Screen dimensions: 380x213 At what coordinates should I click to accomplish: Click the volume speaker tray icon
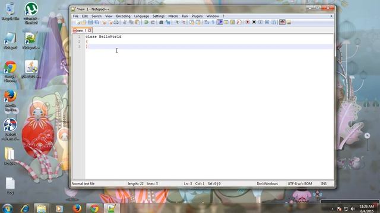353,209
